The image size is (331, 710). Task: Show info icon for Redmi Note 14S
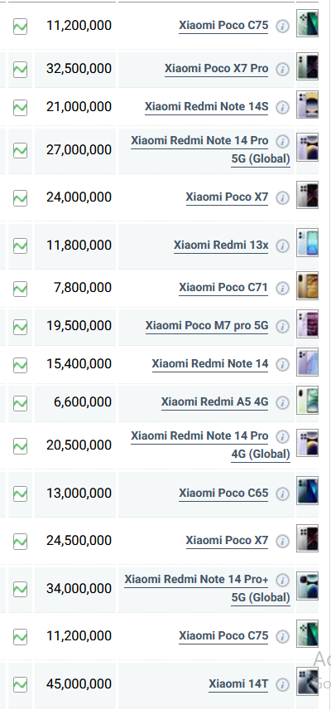[x=283, y=107]
